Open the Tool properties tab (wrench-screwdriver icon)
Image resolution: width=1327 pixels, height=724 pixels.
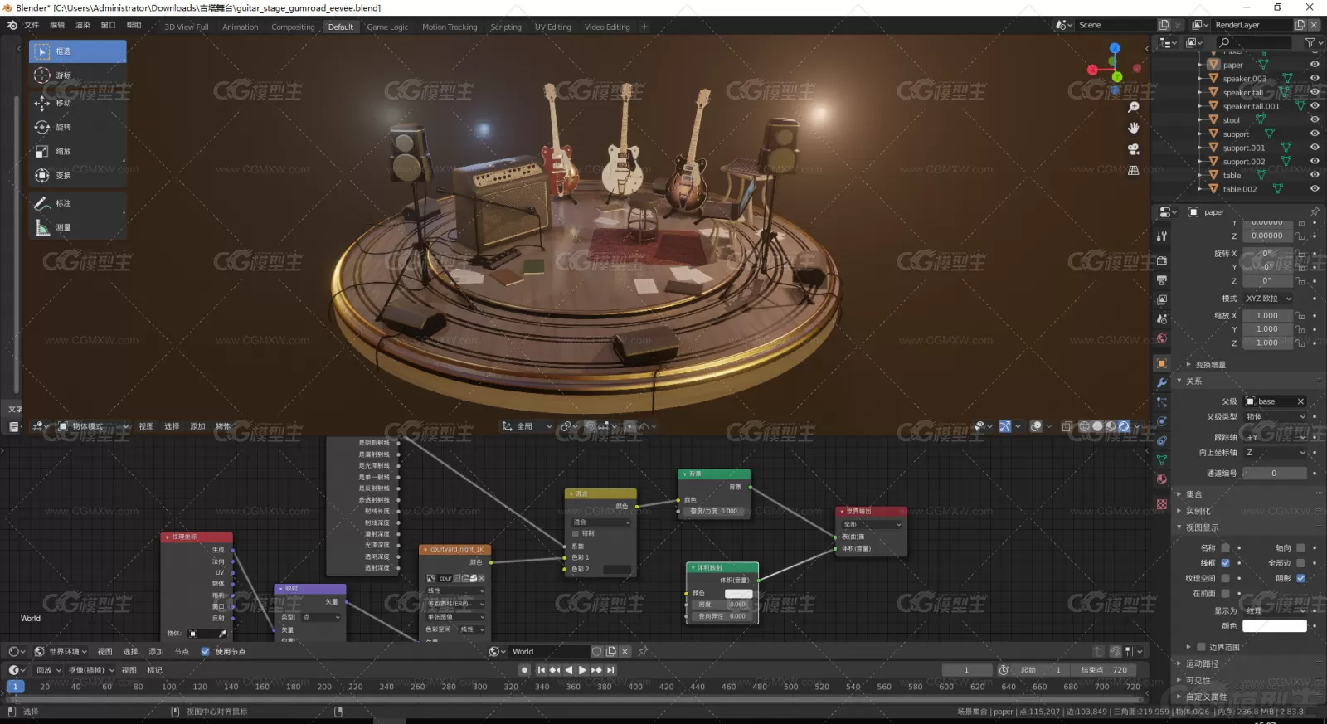pos(1162,236)
